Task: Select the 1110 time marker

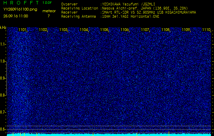Action: [206, 30]
